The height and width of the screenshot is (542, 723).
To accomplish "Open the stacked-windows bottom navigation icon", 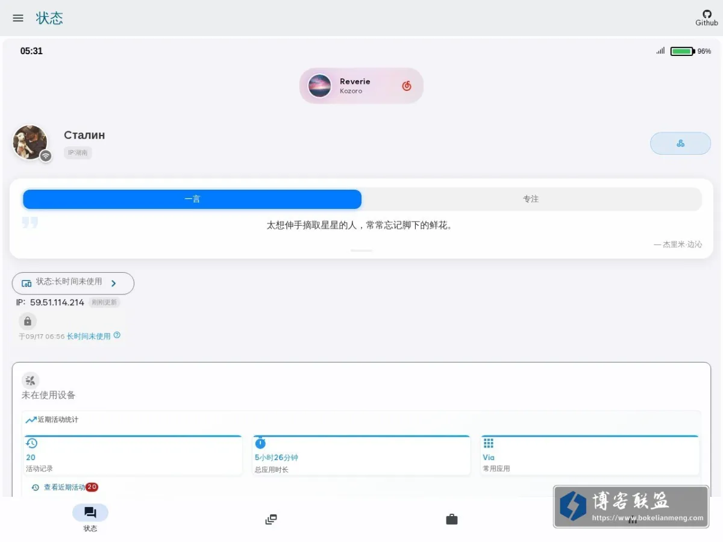I will coord(271,519).
